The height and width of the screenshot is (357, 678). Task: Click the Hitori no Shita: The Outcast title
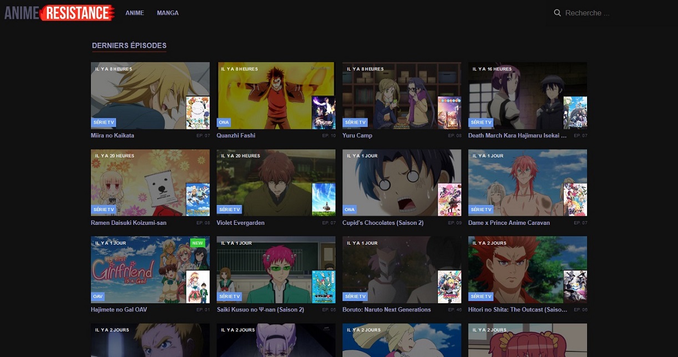518,310
